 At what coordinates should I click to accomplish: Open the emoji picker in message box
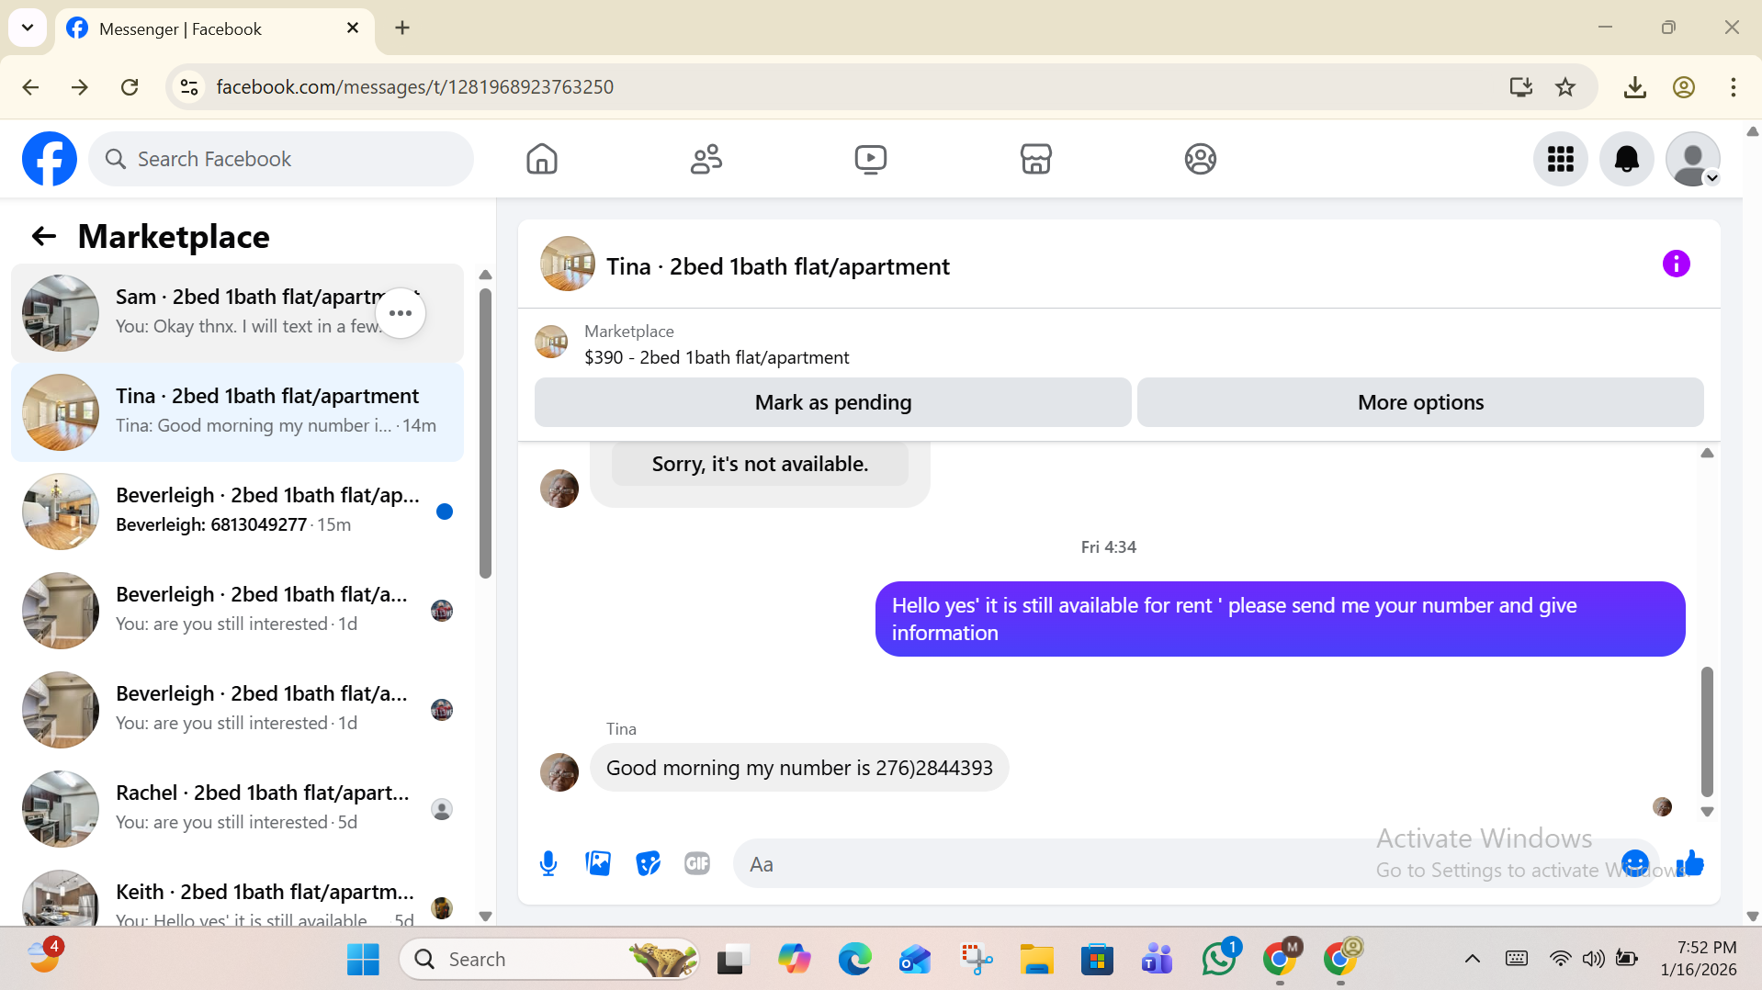(1635, 863)
